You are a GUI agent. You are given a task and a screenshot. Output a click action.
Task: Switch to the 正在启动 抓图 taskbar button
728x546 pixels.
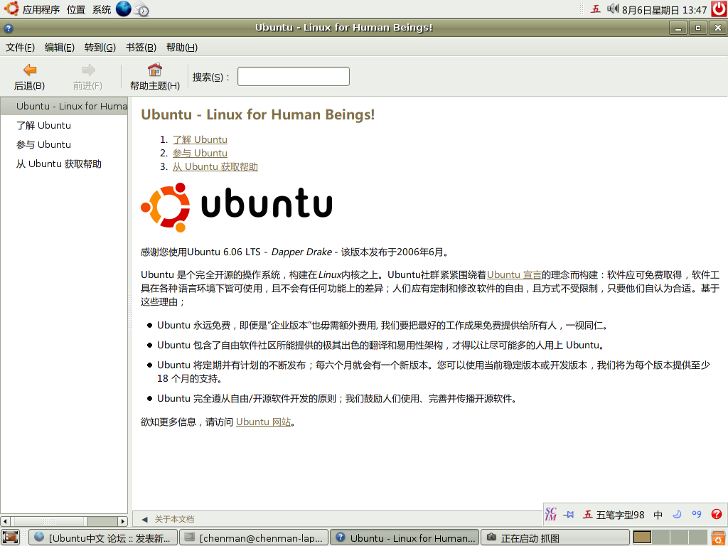(x=555, y=537)
